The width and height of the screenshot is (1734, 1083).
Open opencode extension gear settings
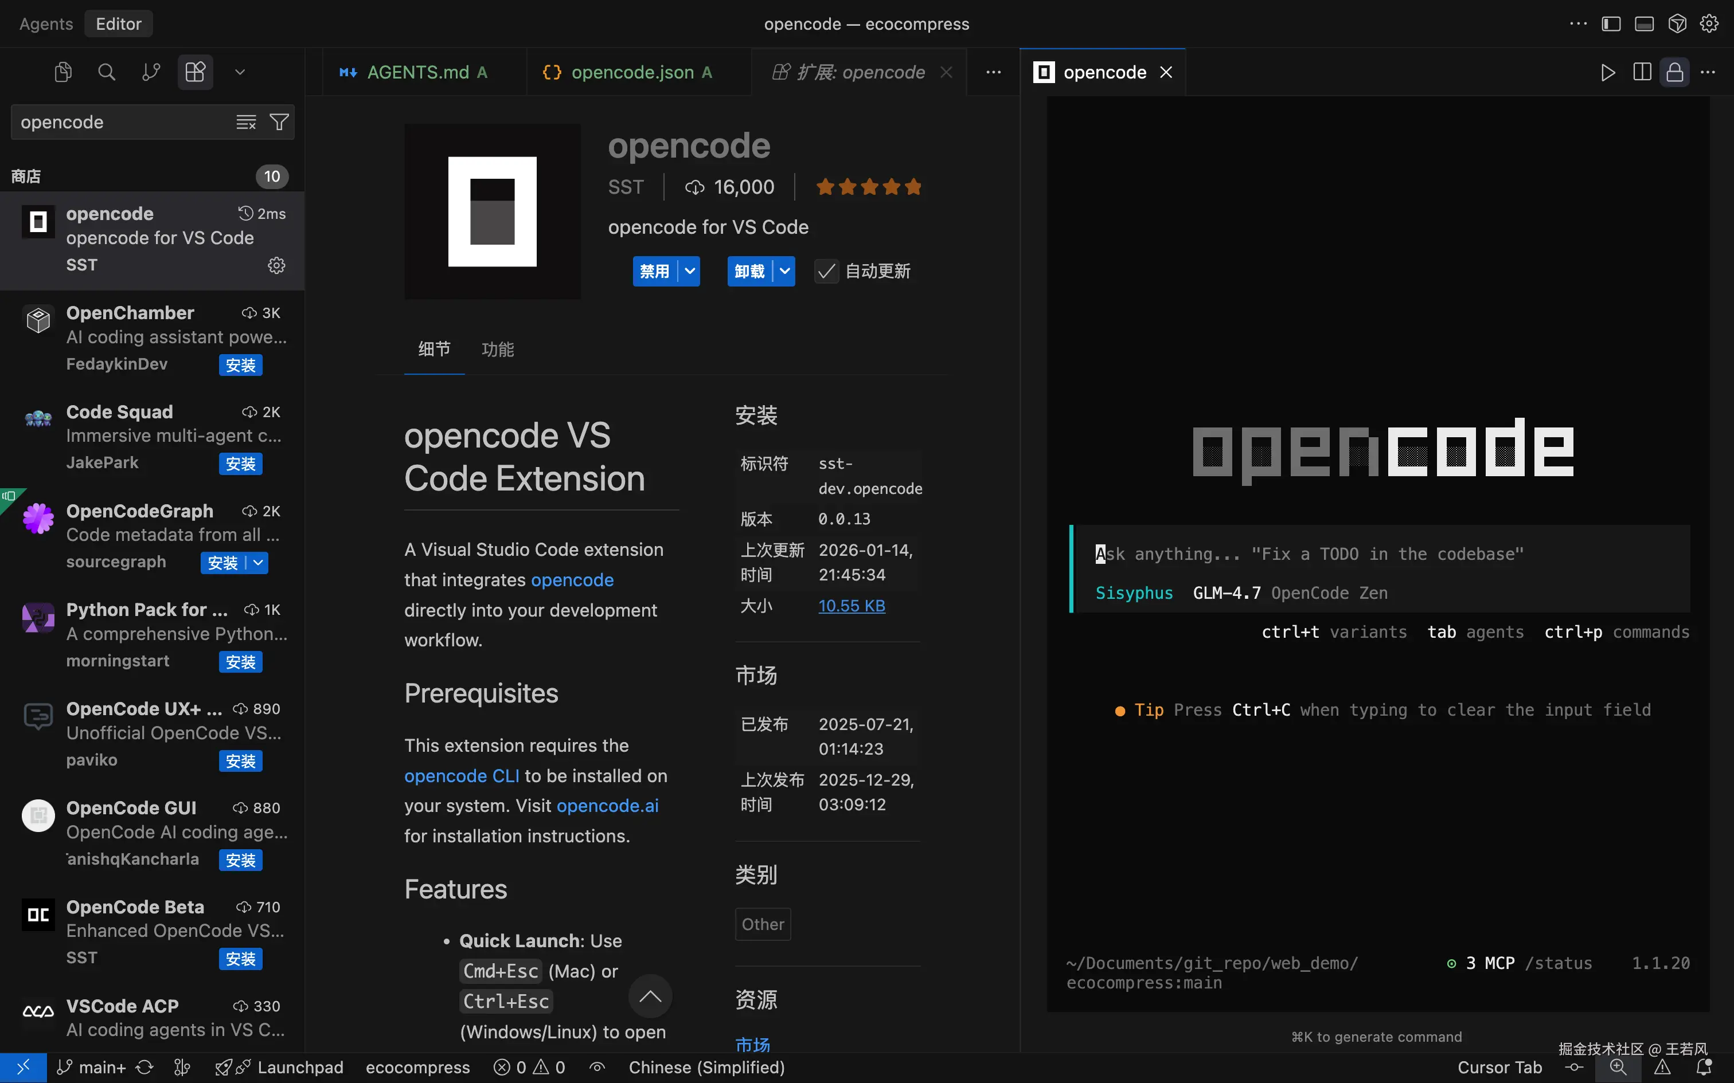point(276,266)
